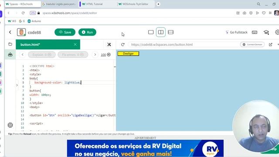The image size is (279, 157).
Task: Switch to tradutor inglês browser tab
Action: [x=59, y=4]
